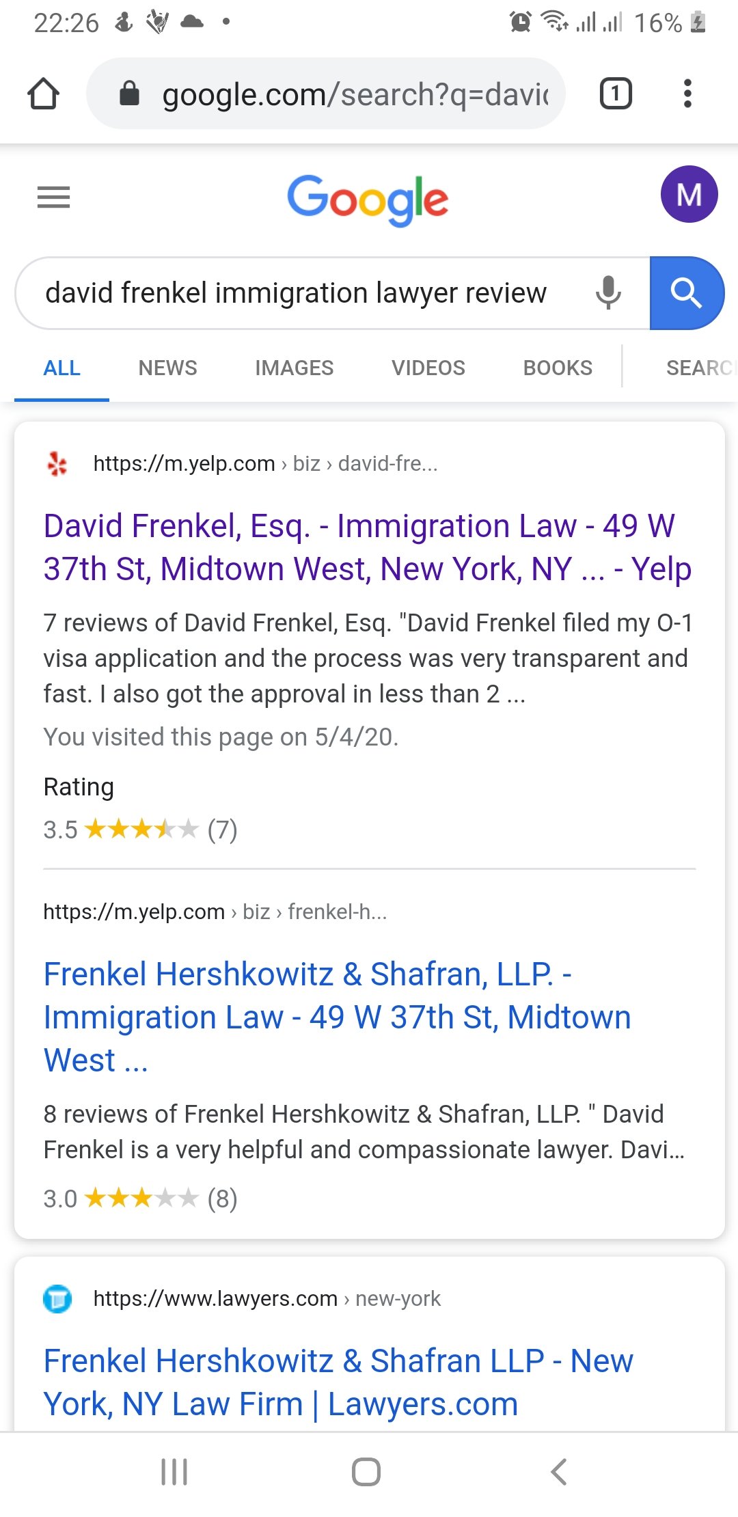Image resolution: width=738 pixels, height=1517 pixels.
Task: Tap the padlock site security icon
Action: pos(129,94)
